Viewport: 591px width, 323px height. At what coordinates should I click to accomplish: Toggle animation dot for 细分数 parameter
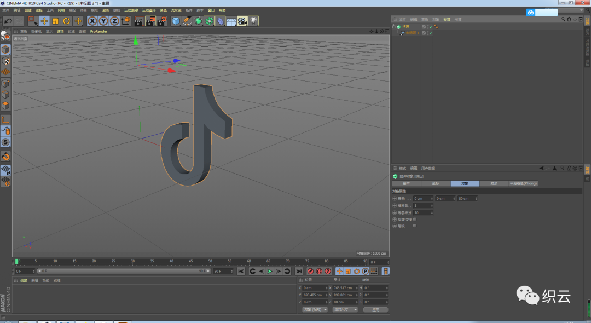click(x=395, y=206)
